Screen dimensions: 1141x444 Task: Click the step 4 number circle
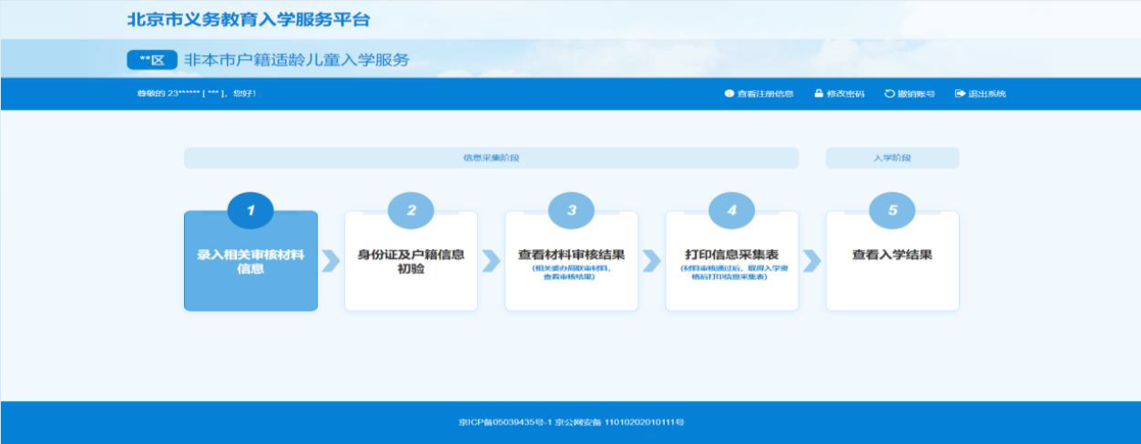732,211
